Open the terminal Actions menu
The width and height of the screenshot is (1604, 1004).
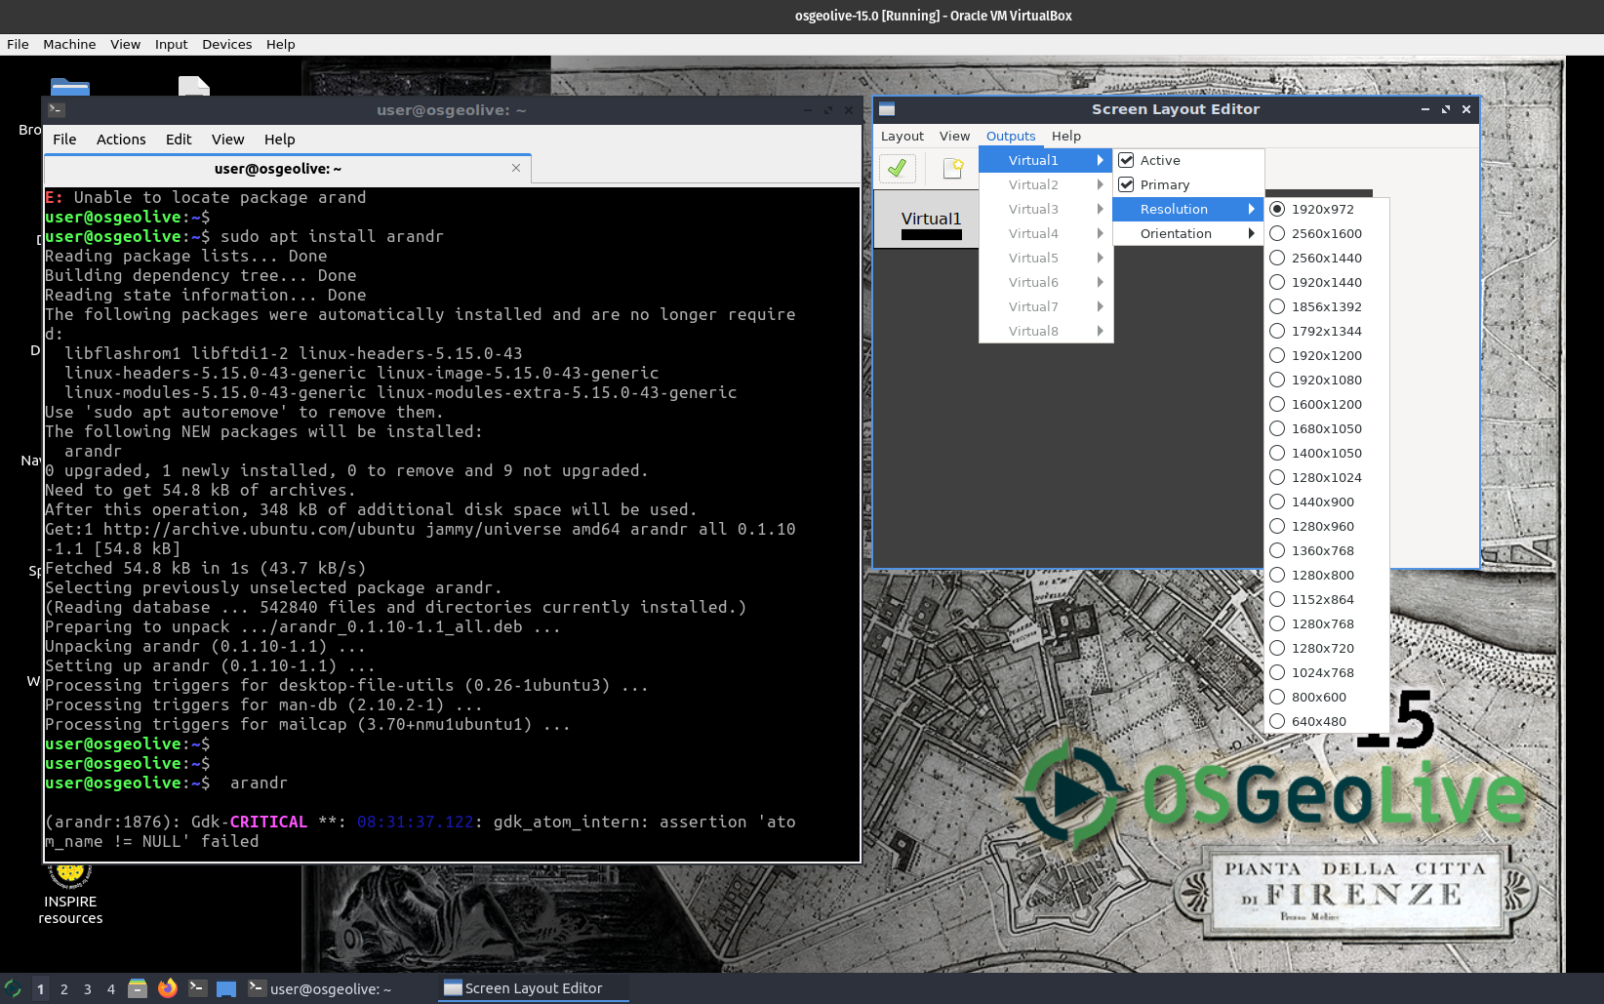click(x=121, y=140)
